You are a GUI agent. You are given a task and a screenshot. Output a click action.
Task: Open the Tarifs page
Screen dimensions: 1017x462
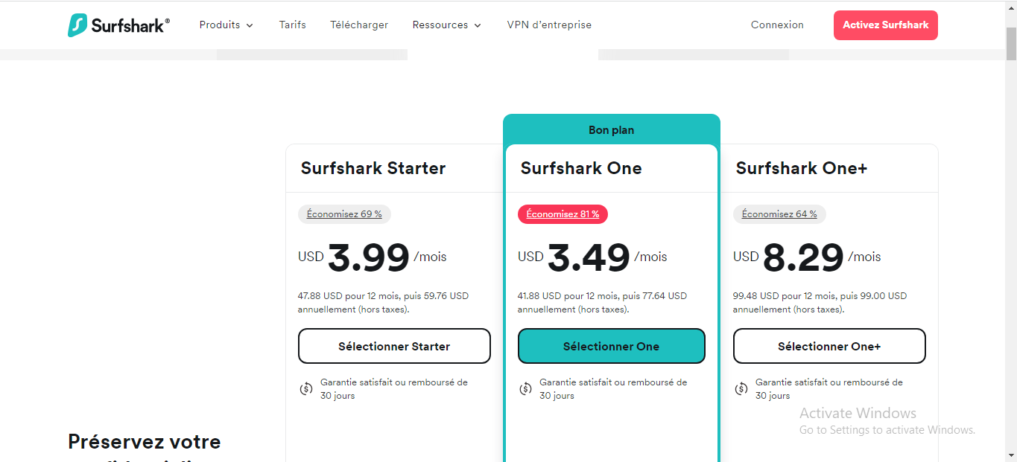point(292,25)
